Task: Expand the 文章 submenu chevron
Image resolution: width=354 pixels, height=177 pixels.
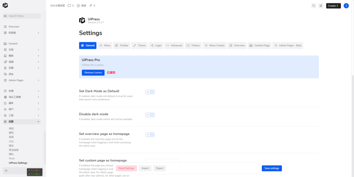Action: tap(38, 50)
